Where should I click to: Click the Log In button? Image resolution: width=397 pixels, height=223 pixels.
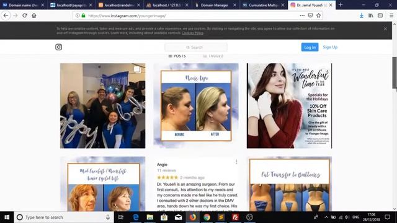(310, 47)
